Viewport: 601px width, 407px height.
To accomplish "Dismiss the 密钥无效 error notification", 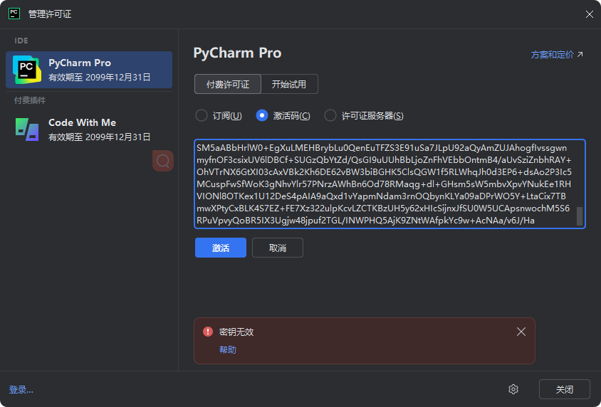I will (x=521, y=332).
